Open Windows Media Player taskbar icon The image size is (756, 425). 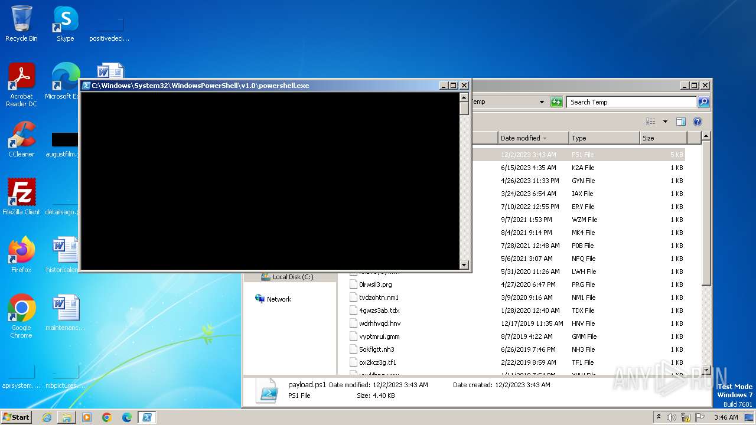[87, 417]
